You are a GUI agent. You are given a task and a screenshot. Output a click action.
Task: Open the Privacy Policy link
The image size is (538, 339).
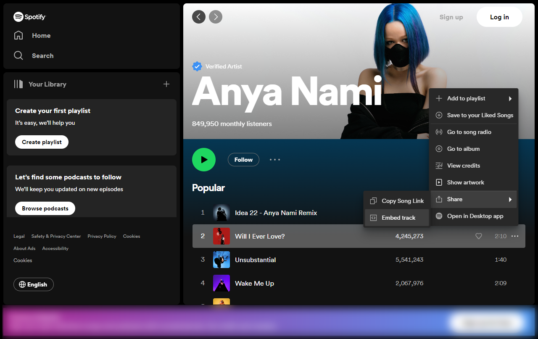(102, 236)
